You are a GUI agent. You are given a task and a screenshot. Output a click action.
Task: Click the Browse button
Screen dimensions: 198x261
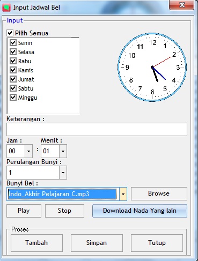click(159, 193)
